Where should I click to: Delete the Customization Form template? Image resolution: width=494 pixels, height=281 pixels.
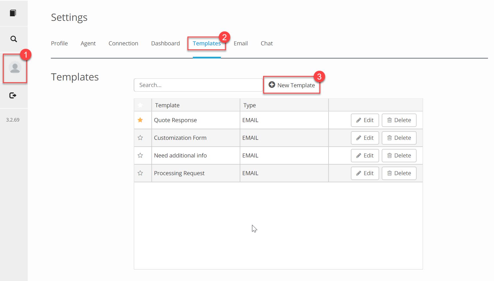[399, 138]
